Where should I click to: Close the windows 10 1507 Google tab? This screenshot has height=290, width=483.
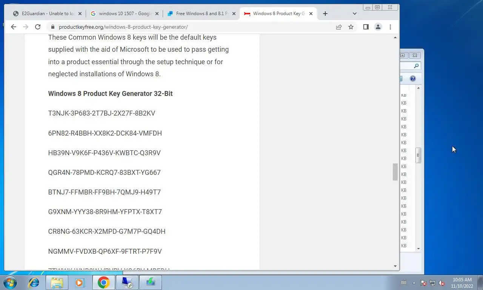157,14
